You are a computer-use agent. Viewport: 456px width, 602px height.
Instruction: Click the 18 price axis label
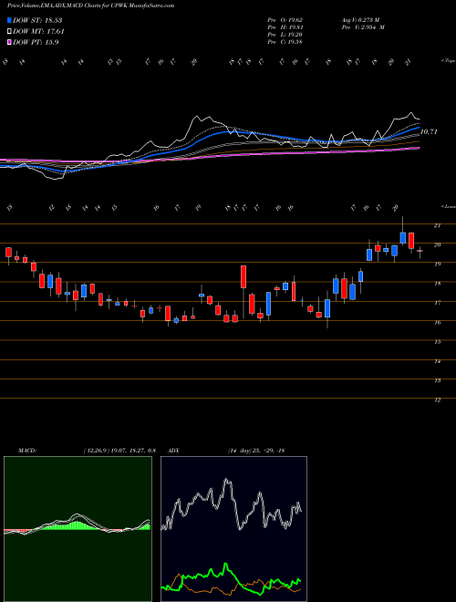(437, 284)
